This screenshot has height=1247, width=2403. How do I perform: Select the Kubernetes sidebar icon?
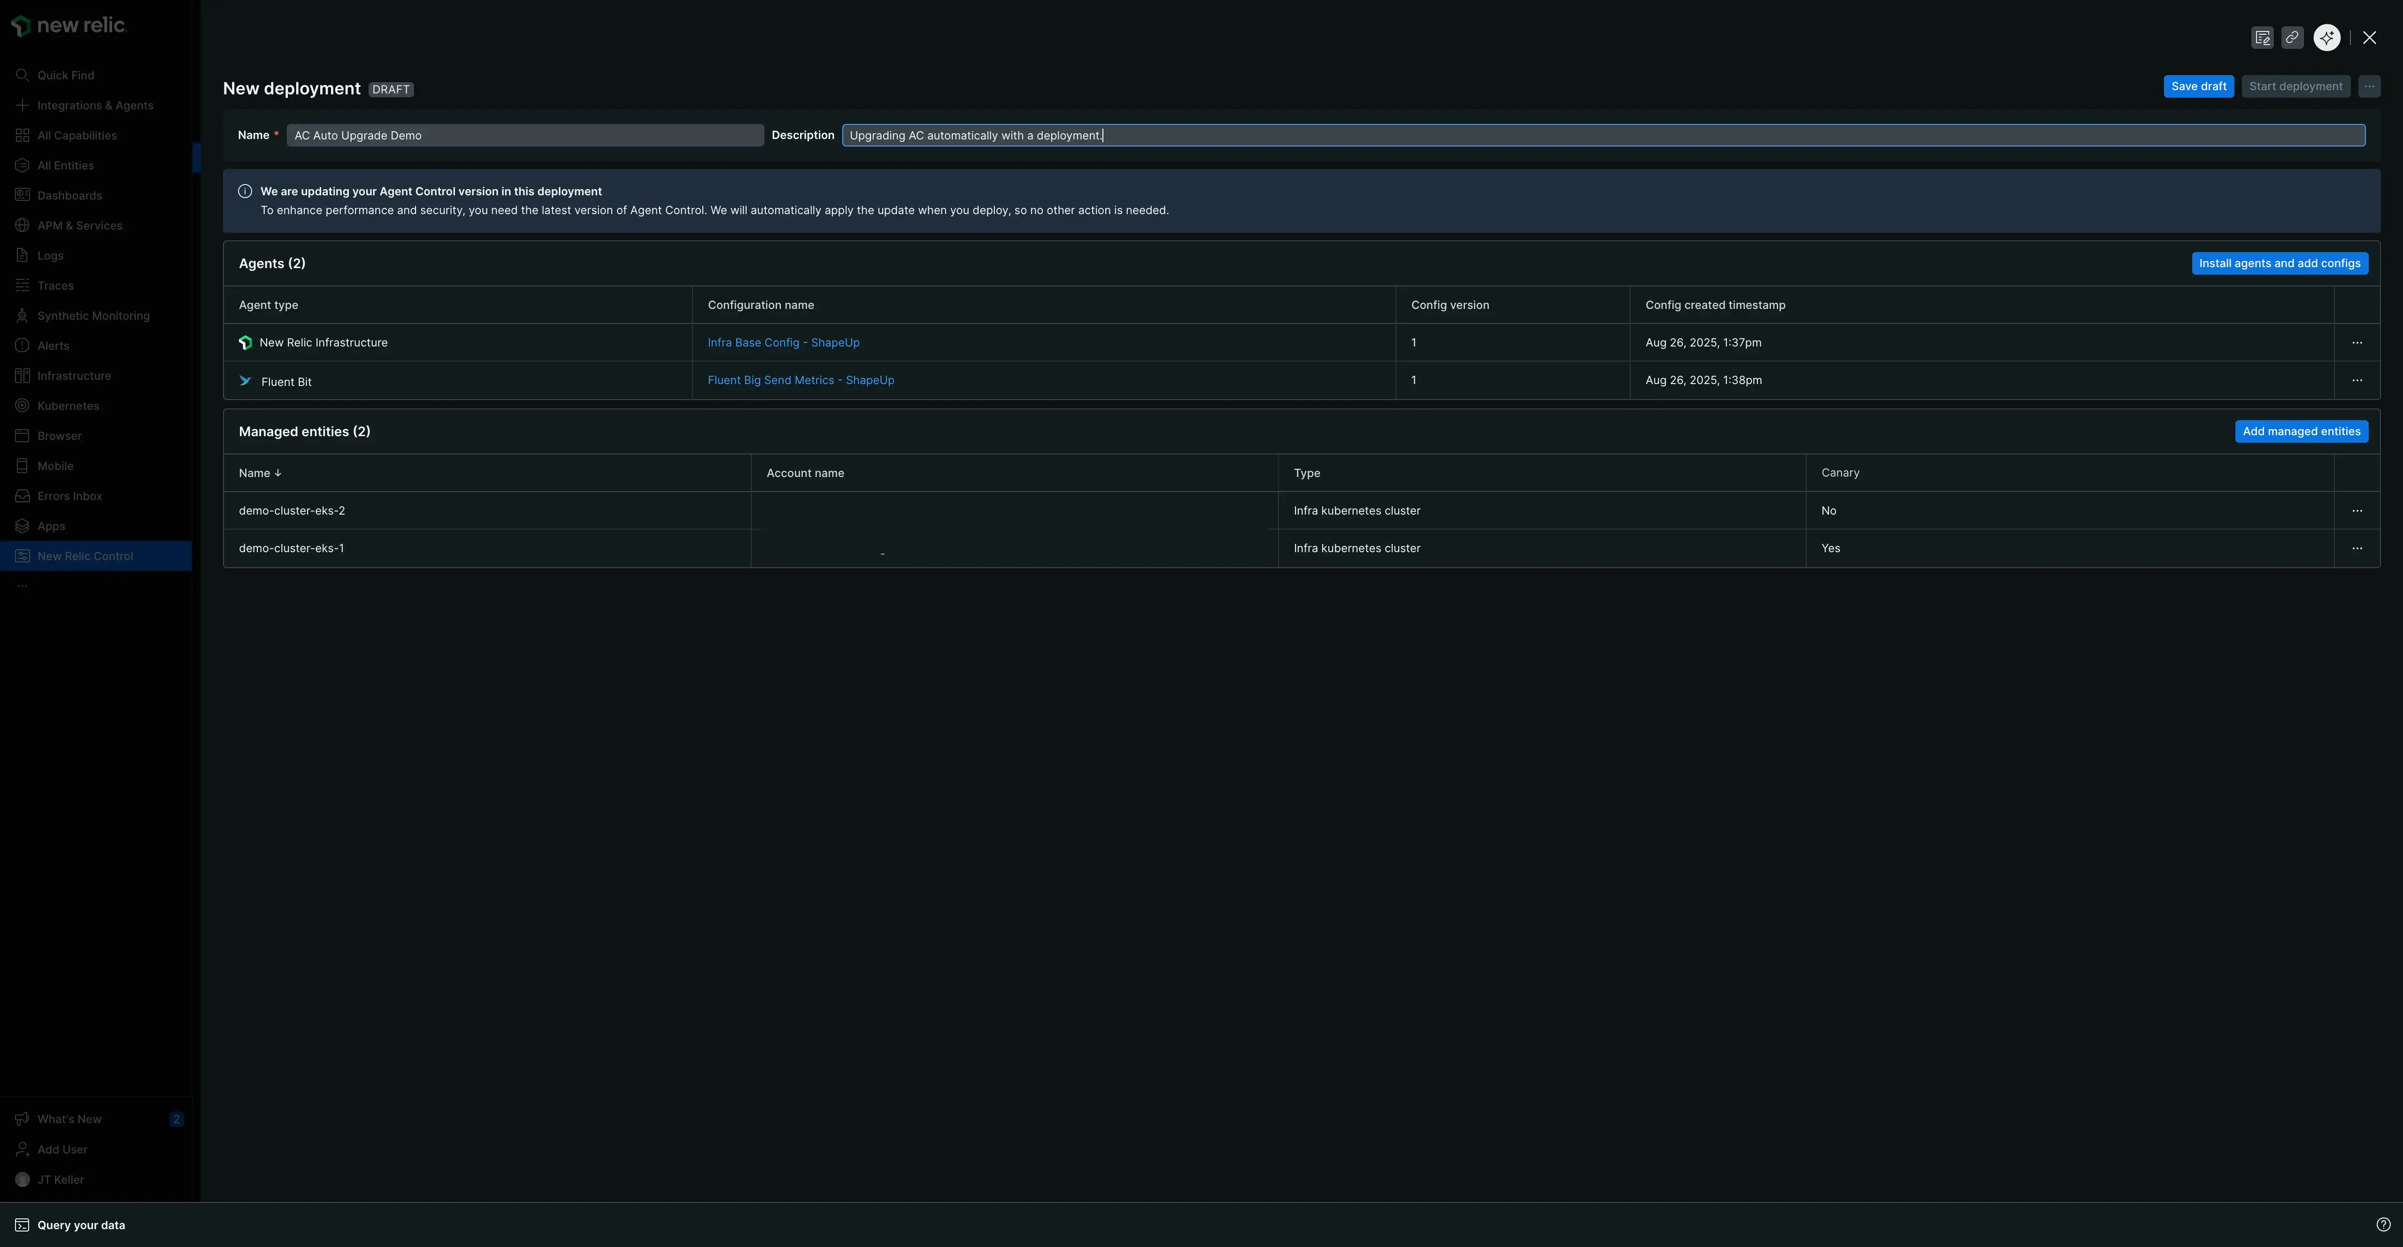(x=23, y=406)
